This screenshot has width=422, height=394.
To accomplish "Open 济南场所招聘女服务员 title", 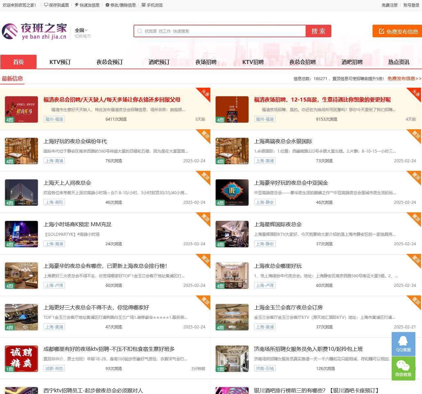I will tap(309, 349).
